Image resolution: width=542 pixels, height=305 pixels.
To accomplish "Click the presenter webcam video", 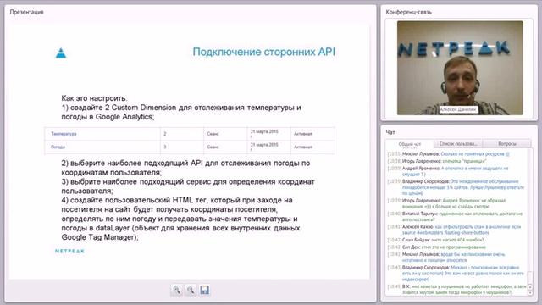I will point(460,68).
